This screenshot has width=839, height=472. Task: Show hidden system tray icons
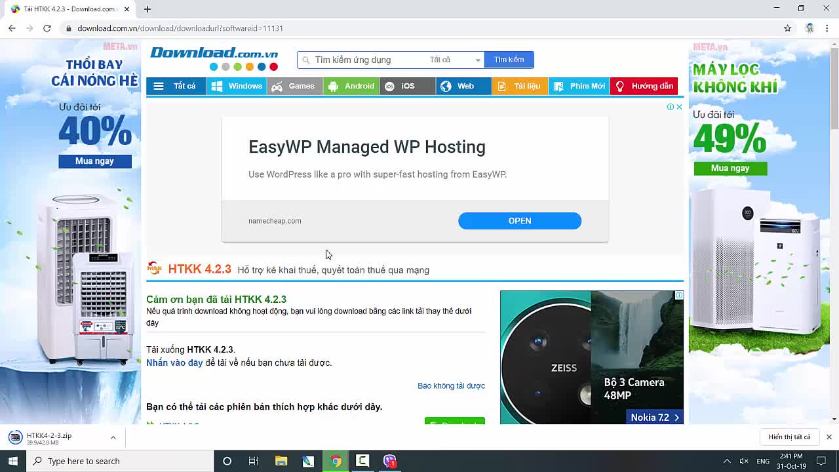coord(726,461)
